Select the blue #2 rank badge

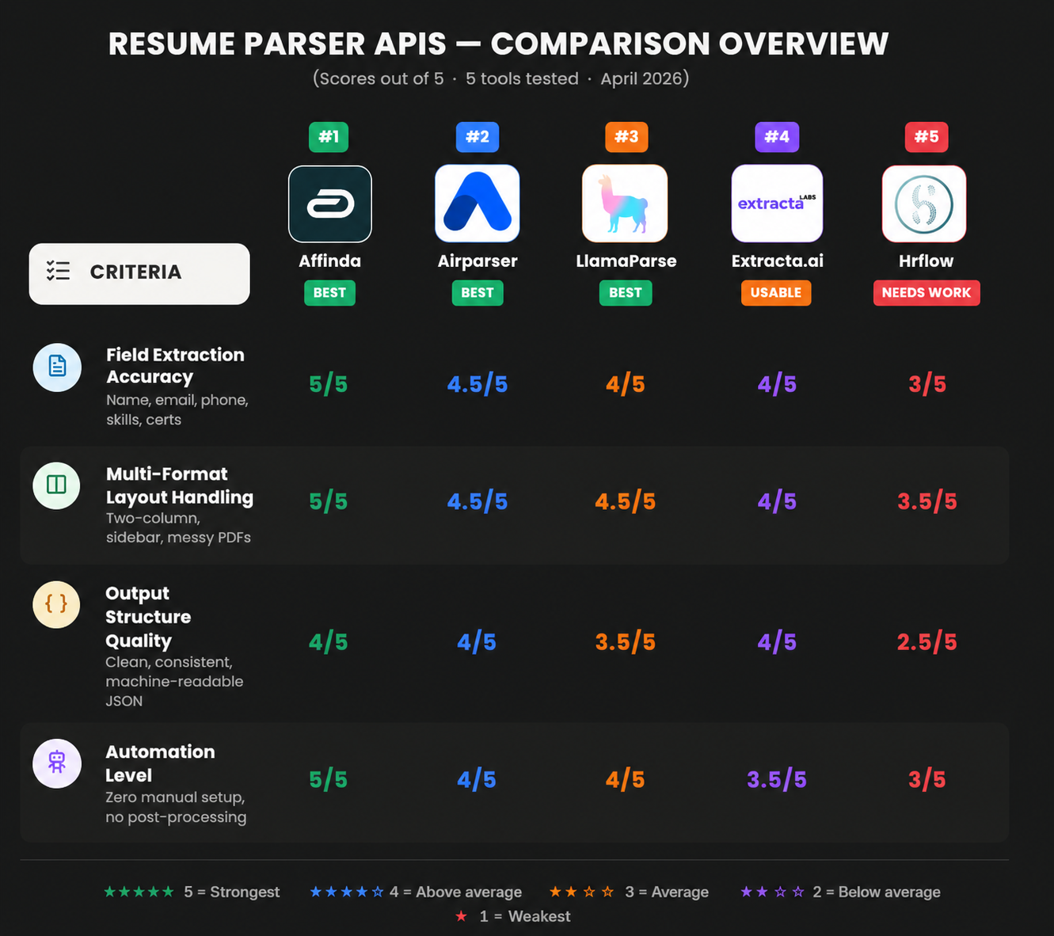[478, 137]
